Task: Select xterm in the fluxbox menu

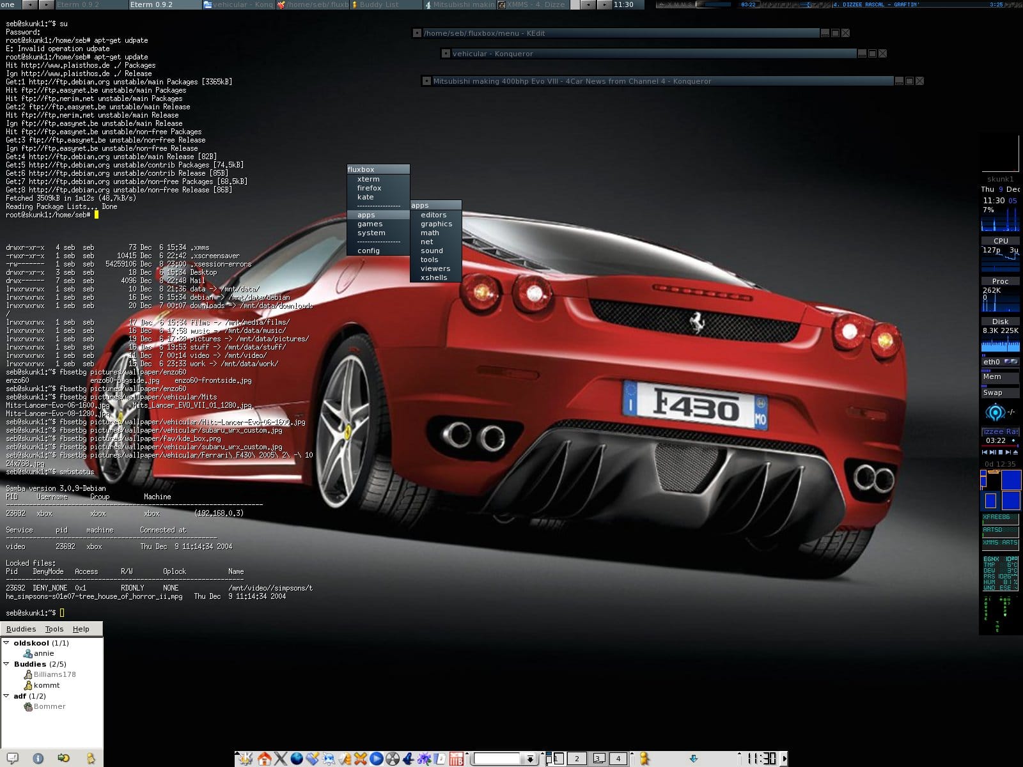Action: pyautogui.click(x=379, y=179)
